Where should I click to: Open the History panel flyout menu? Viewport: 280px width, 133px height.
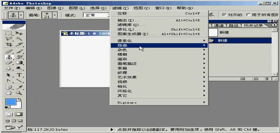(x=274, y=25)
